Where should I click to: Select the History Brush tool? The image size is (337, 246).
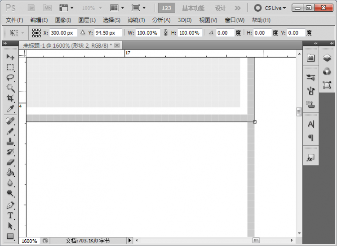tap(10, 152)
